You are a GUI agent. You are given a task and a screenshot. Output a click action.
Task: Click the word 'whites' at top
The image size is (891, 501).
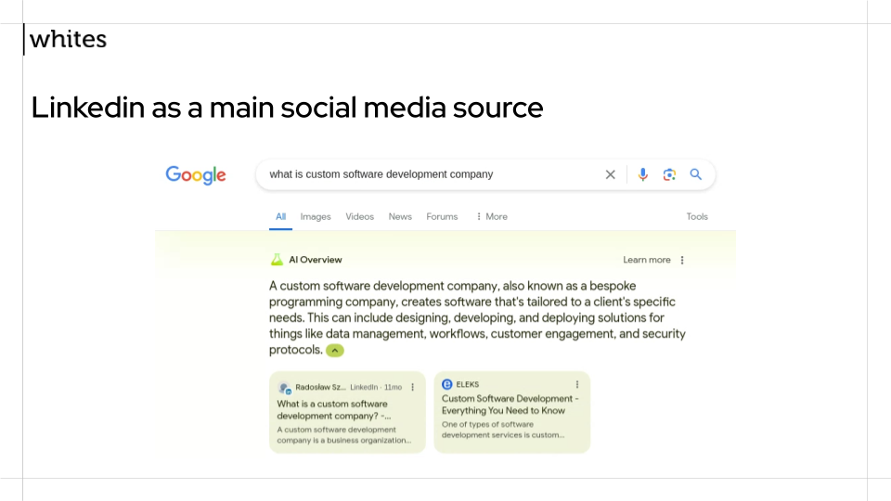tap(68, 39)
